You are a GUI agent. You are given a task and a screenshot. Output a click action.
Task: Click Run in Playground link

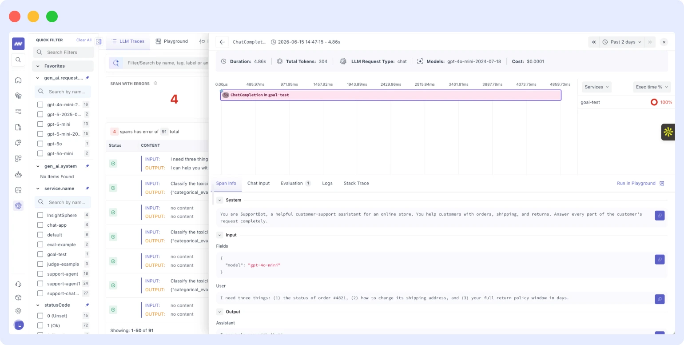point(640,183)
